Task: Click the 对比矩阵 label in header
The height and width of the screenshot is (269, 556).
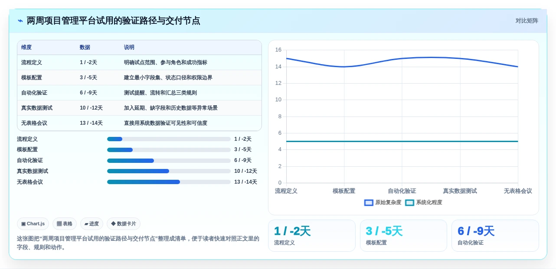Action: [527, 21]
